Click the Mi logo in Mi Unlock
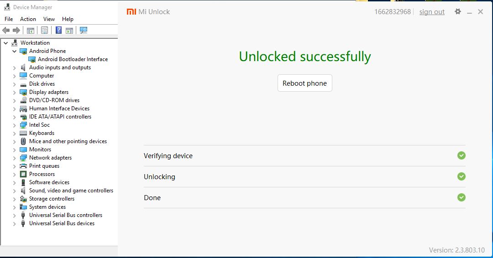The width and height of the screenshot is (493, 258). [131, 12]
